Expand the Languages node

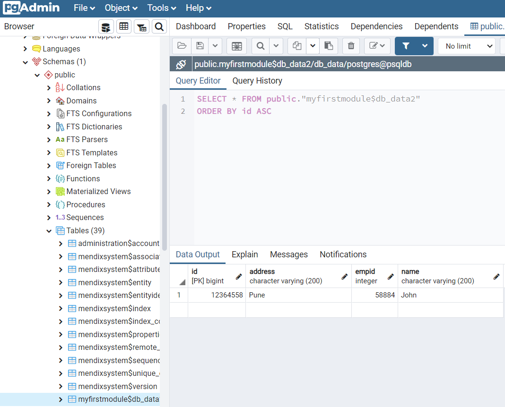pyautogui.click(x=26, y=49)
